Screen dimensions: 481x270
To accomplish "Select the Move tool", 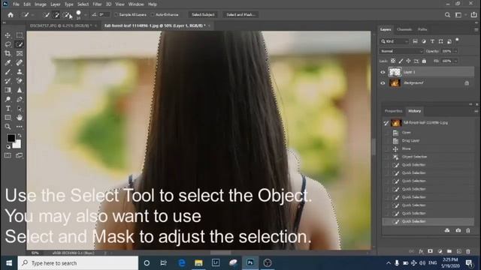I will [x=8, y=35].
